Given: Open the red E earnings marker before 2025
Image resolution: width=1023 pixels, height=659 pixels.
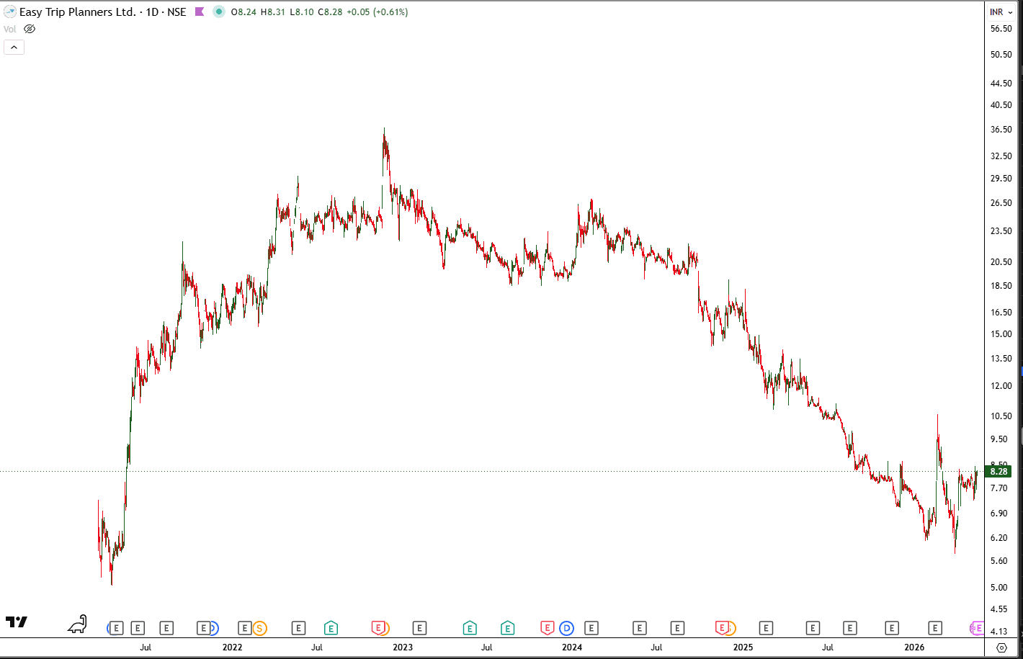Looking at the screenshot, I should [x=722, y=628].
